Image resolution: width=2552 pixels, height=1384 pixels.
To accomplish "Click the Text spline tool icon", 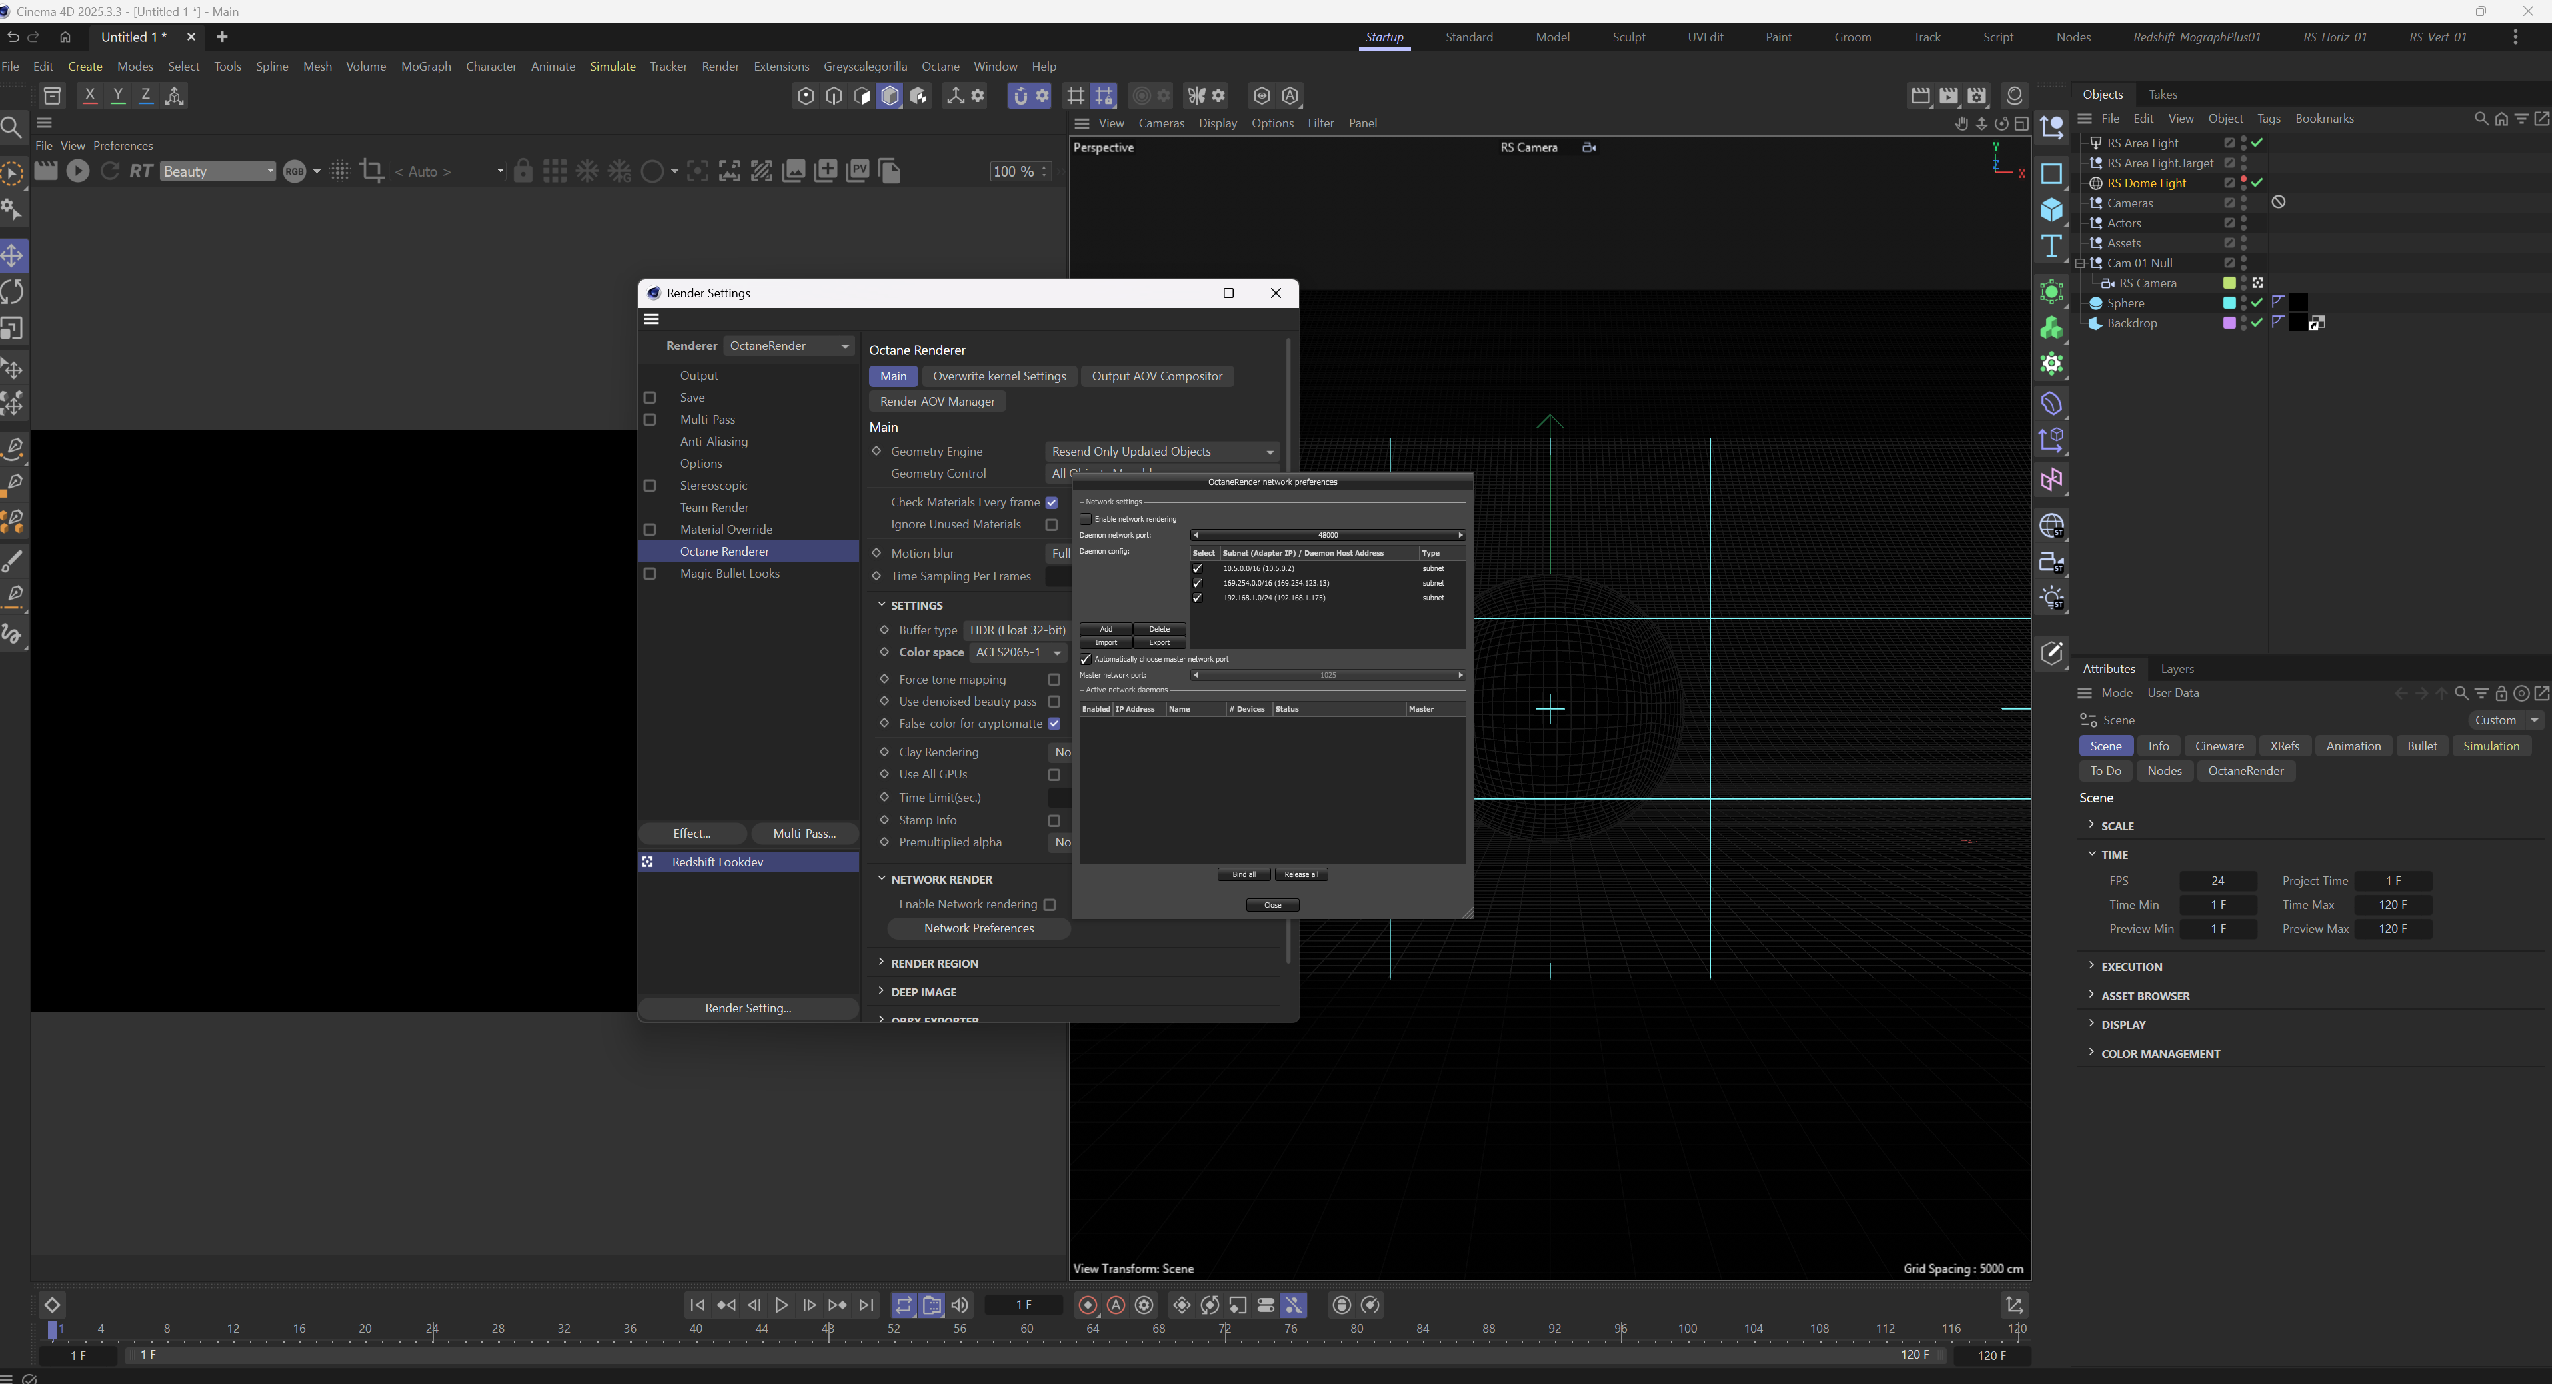I will 2051,246.
